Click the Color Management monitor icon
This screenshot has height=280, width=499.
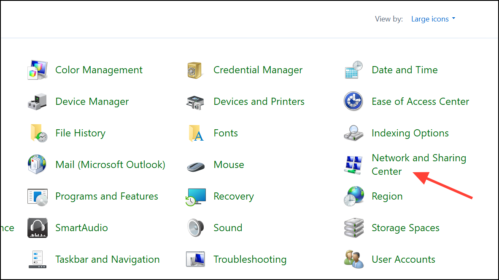37,70
